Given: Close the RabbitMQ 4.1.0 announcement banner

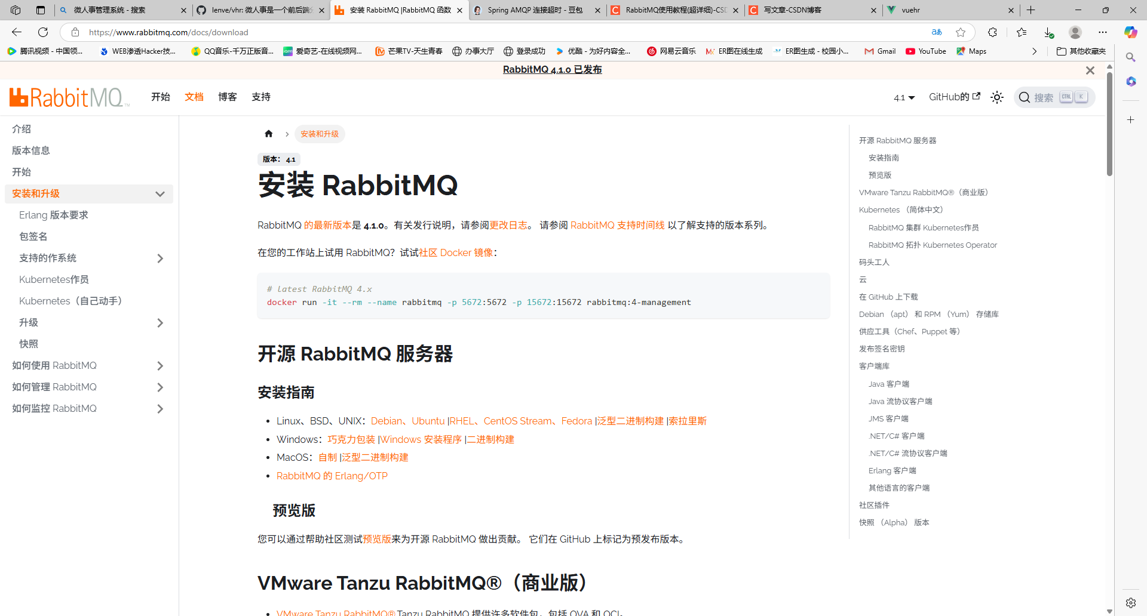Looking at the screenshot, I should pyautogui.click(x=1090, y=70).
